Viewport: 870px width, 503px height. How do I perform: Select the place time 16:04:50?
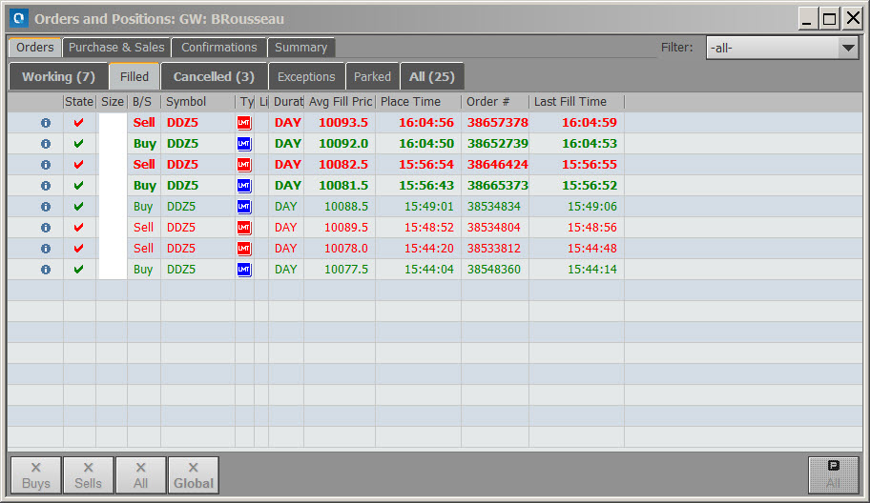pos(426,144)
